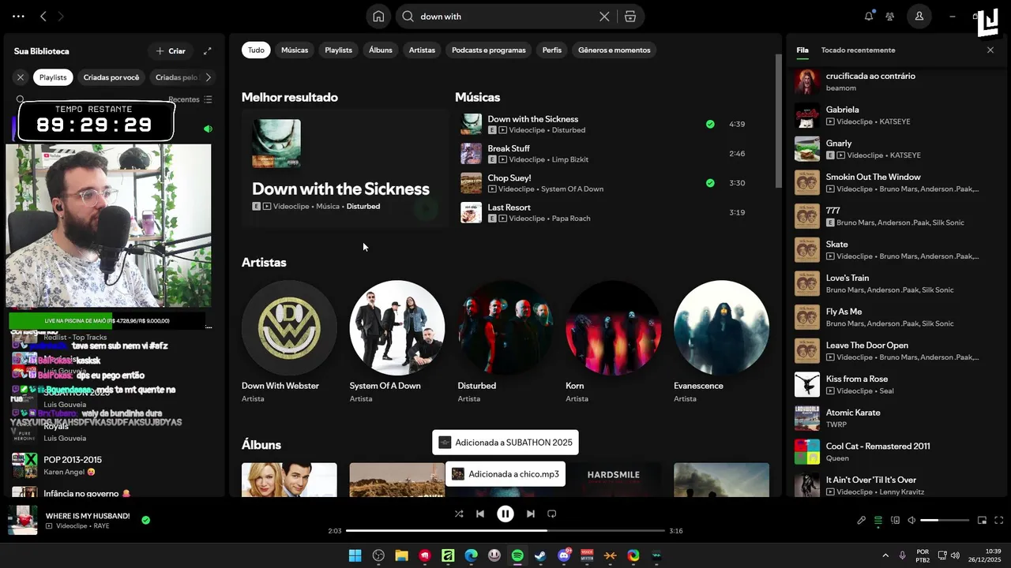
Task: Enter fullscreen player view
Action: 999,521
